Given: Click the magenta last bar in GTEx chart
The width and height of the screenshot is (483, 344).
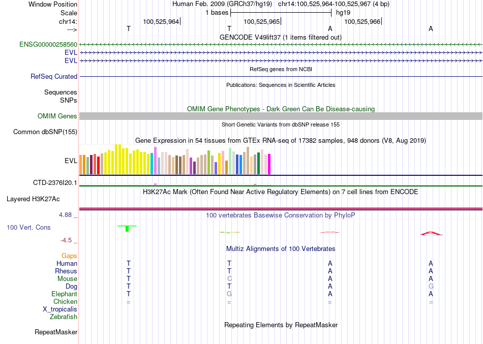Looking at the screenshot, I should point(269,164).
